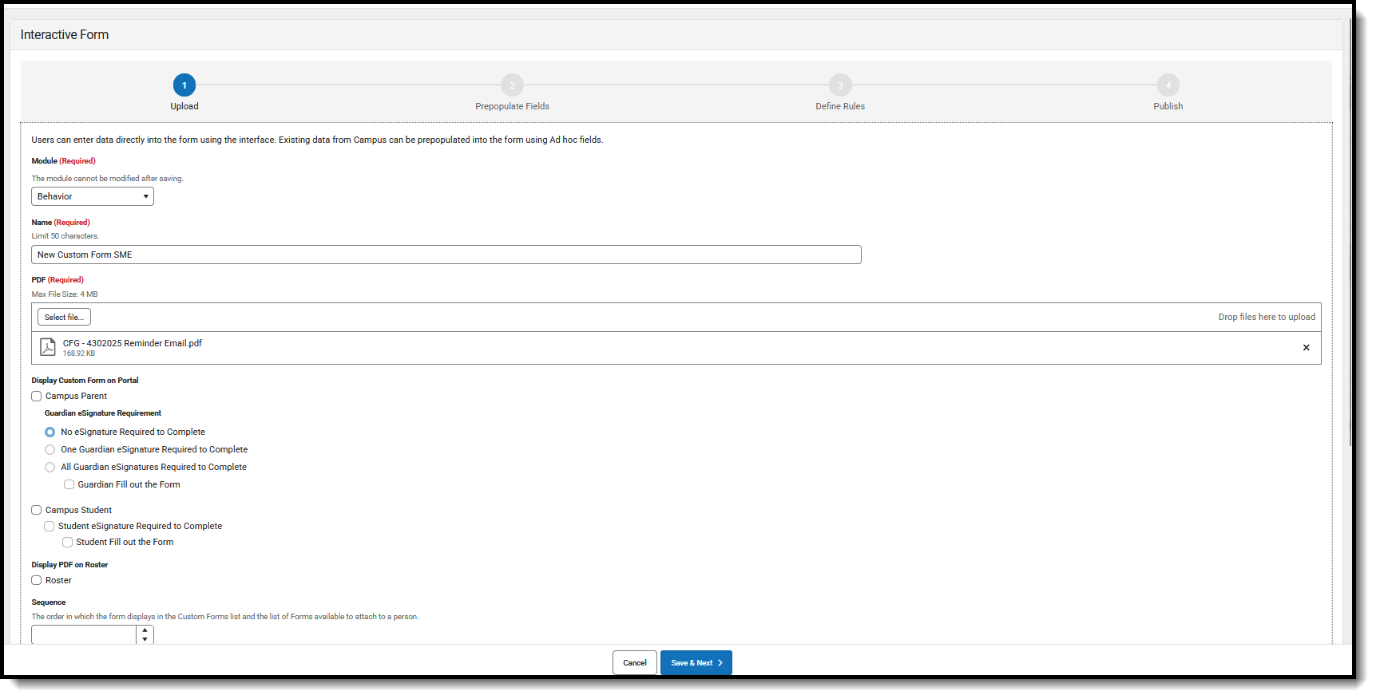The image size is (1376, 699).
Task: Go to step 4 Publish circle
Action: (1168, 85)
